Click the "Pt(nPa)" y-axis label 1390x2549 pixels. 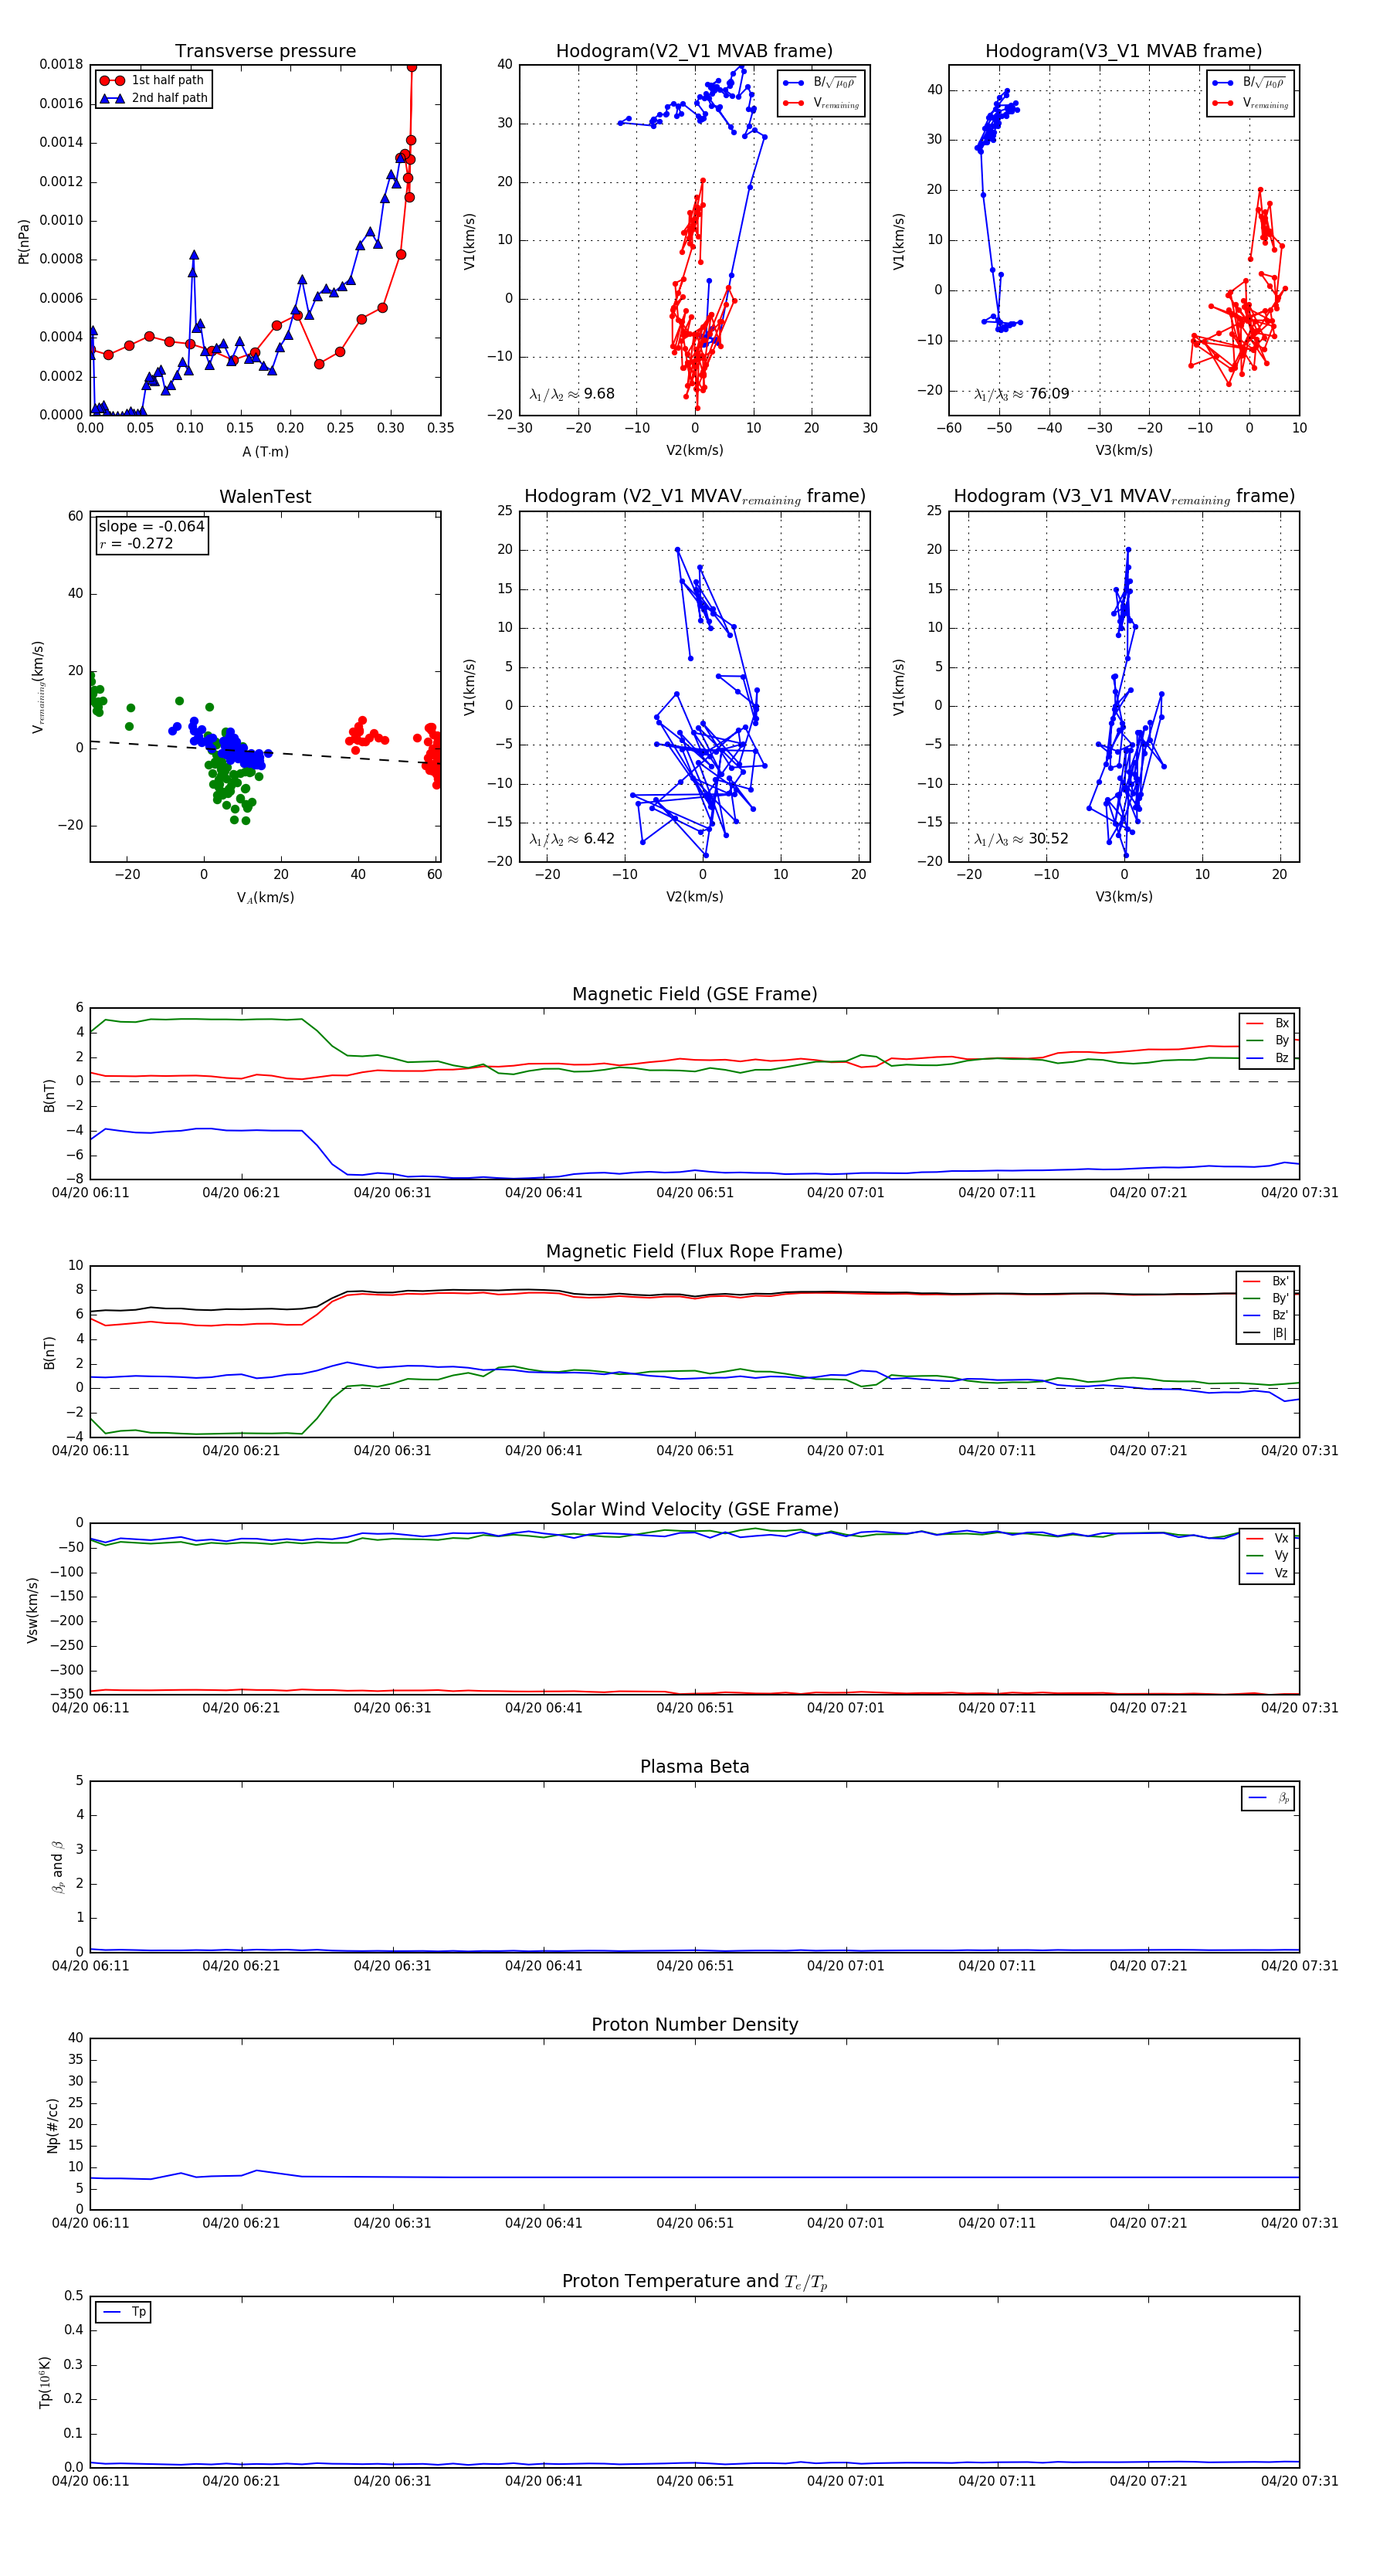click(x=22, y=240)
